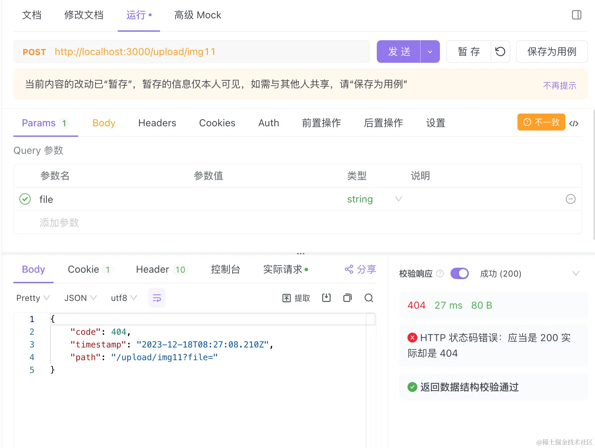Image resolution: width=595 pixels, height=448 pixels.
Task: Click the 返回数据结构校验通过 message
Action: coord(470,387)
